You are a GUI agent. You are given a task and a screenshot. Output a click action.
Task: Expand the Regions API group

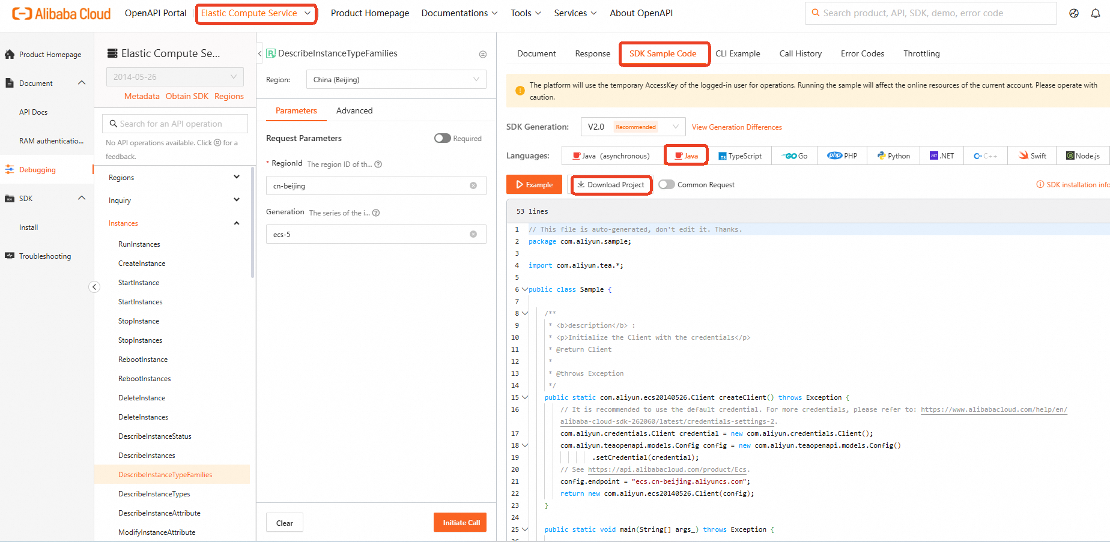(174, 177)
